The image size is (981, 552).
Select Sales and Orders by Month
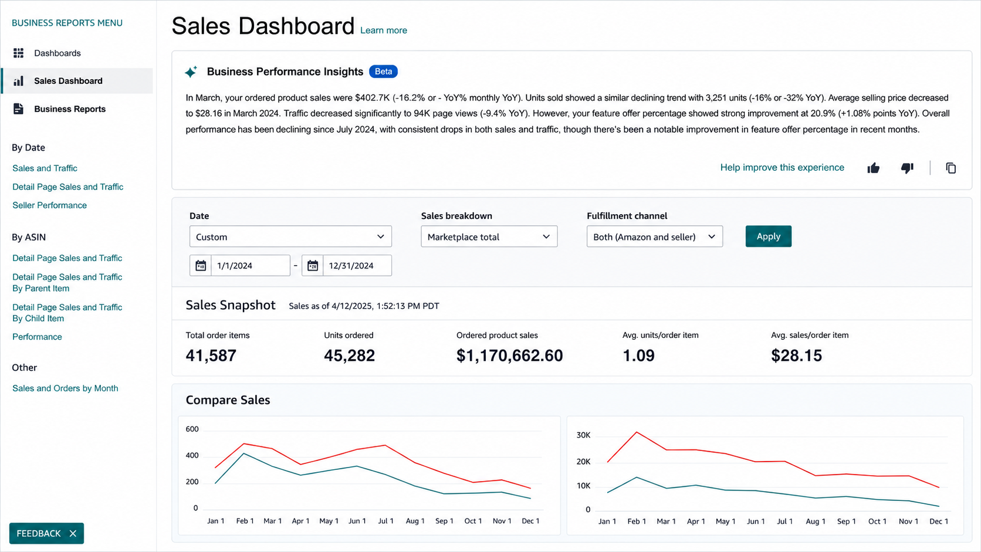coord(65,388)
